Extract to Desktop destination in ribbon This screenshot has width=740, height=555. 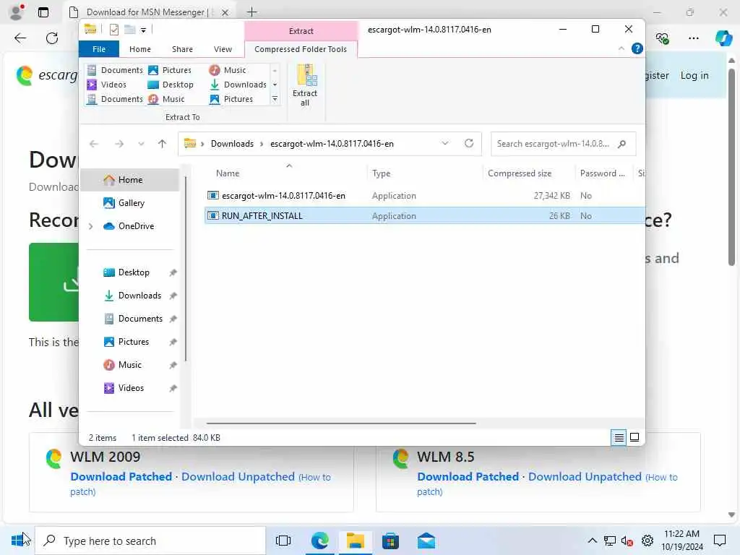pyautogui.click(x=171, y=85)
